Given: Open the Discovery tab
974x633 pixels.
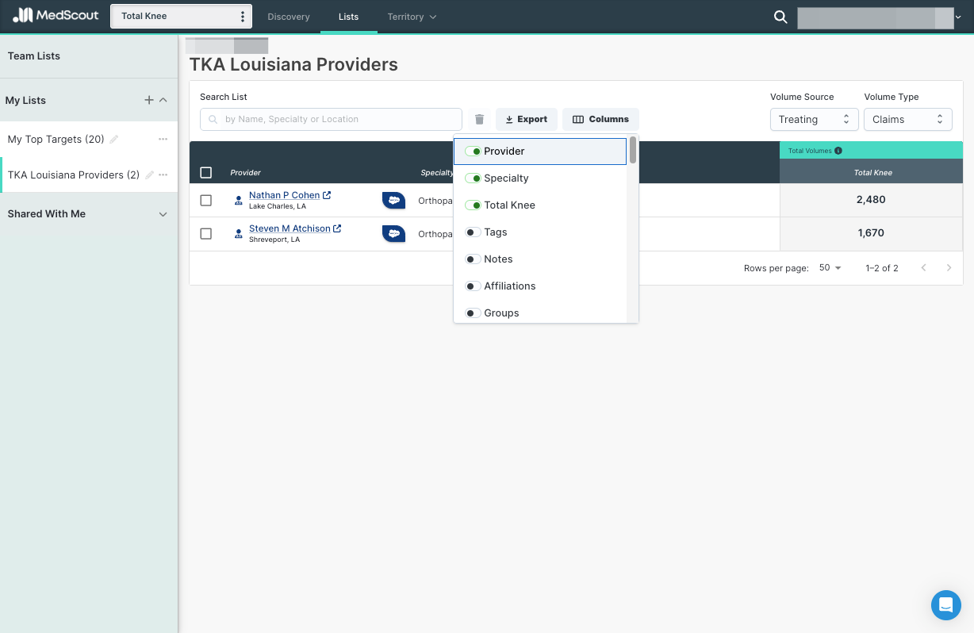Looking at the screenshot, I should (289, 17).
